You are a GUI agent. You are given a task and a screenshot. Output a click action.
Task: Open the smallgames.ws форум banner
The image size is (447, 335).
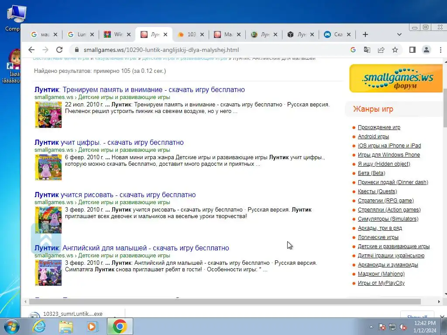click(x=396, y=79)
